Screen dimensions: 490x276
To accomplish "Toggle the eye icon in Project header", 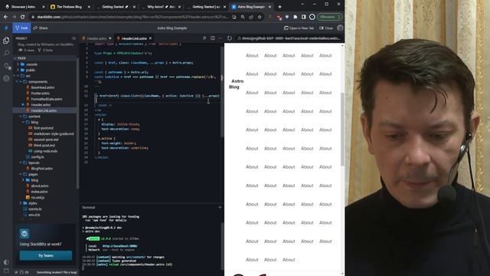I will point(73,38).
